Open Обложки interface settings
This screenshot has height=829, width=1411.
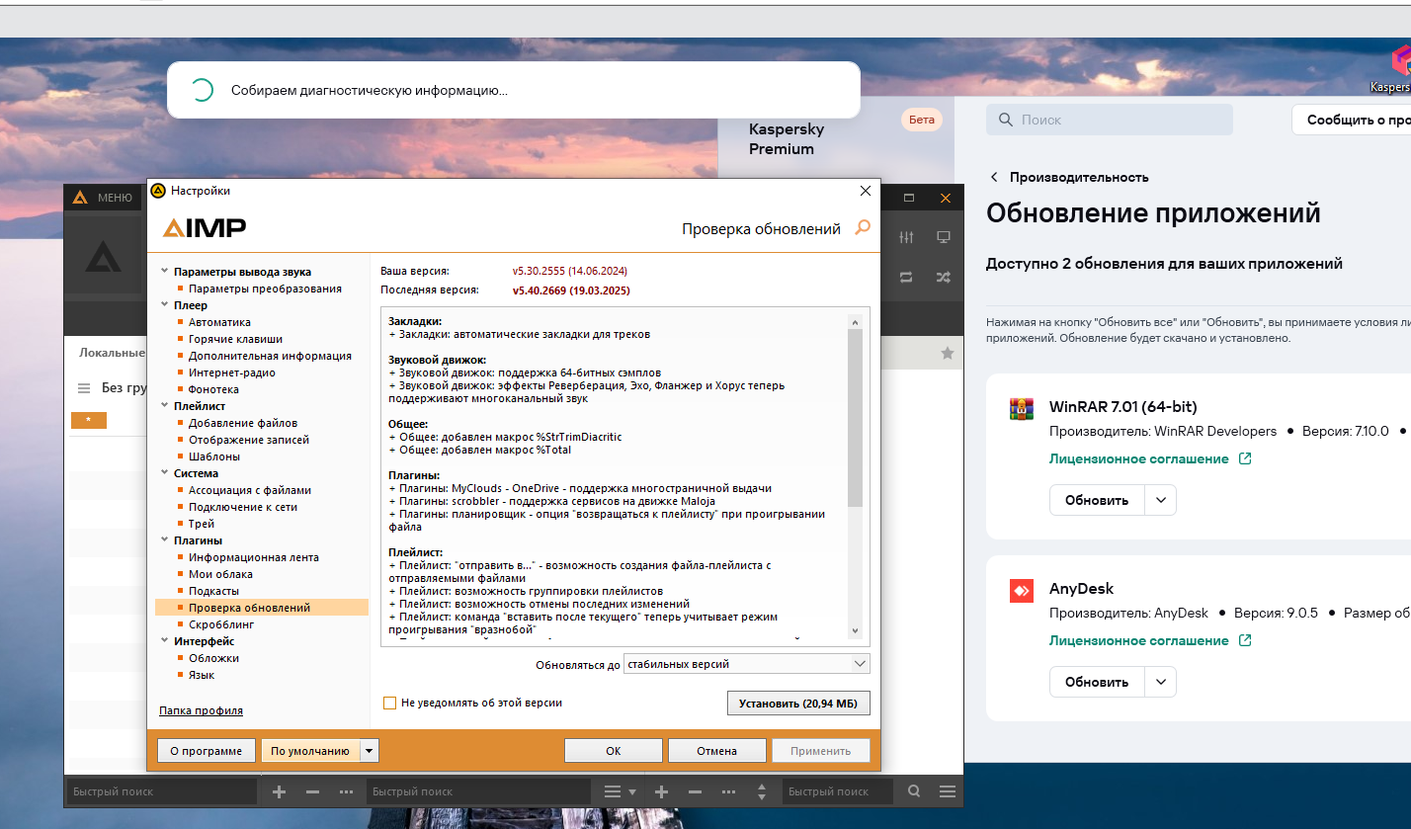pos(213,658)
